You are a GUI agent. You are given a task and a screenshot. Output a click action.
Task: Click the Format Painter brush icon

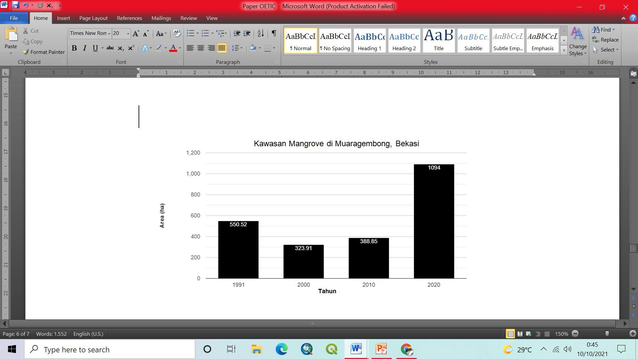pos(26,52)
